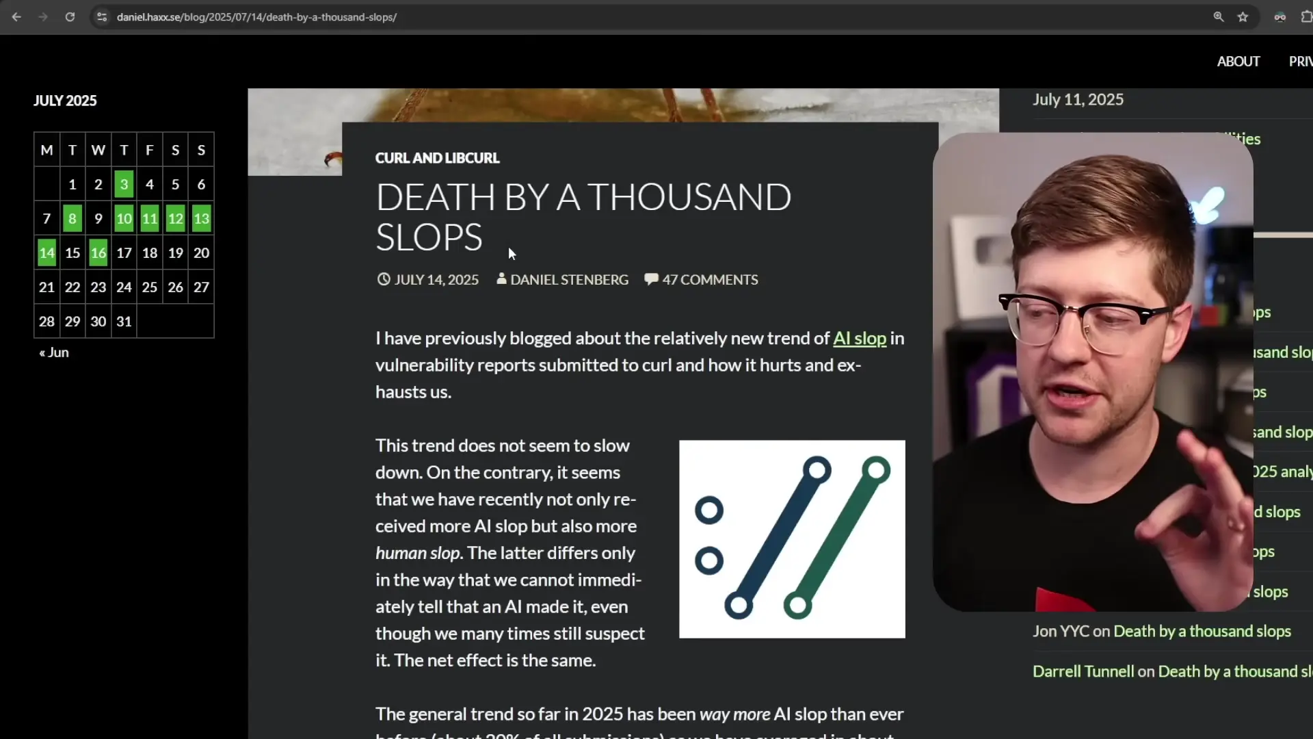This screenshot has width=1313, height=739.
Task: Click the browser forward arrow
Action: (43, 17)
